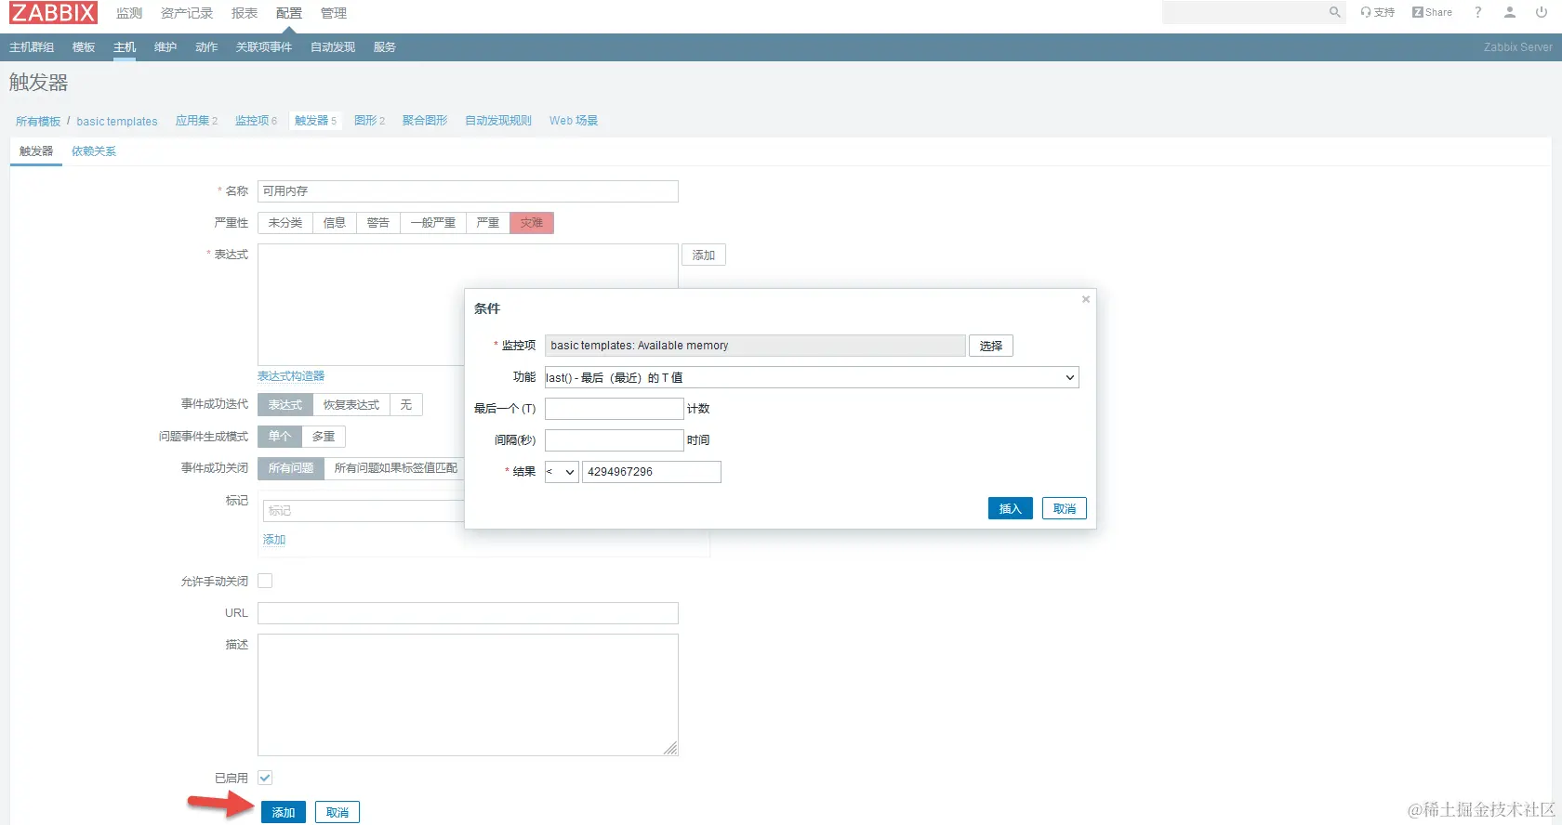Set severity to 未分类
The width and height of the screenshot is (1562, 825).
tap(285, 223)
